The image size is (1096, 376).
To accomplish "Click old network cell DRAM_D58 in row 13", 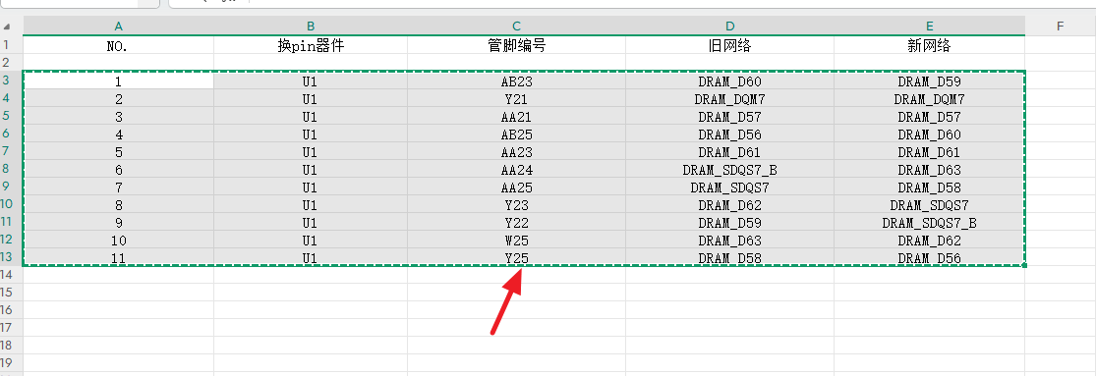I will (729, 258).
